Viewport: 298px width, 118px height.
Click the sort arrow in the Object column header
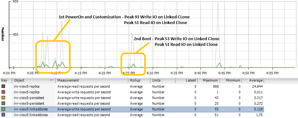[x=51, y=81]
